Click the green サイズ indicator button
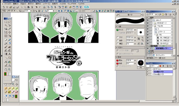This screenshot has width=179, height=106. (117, 30)
